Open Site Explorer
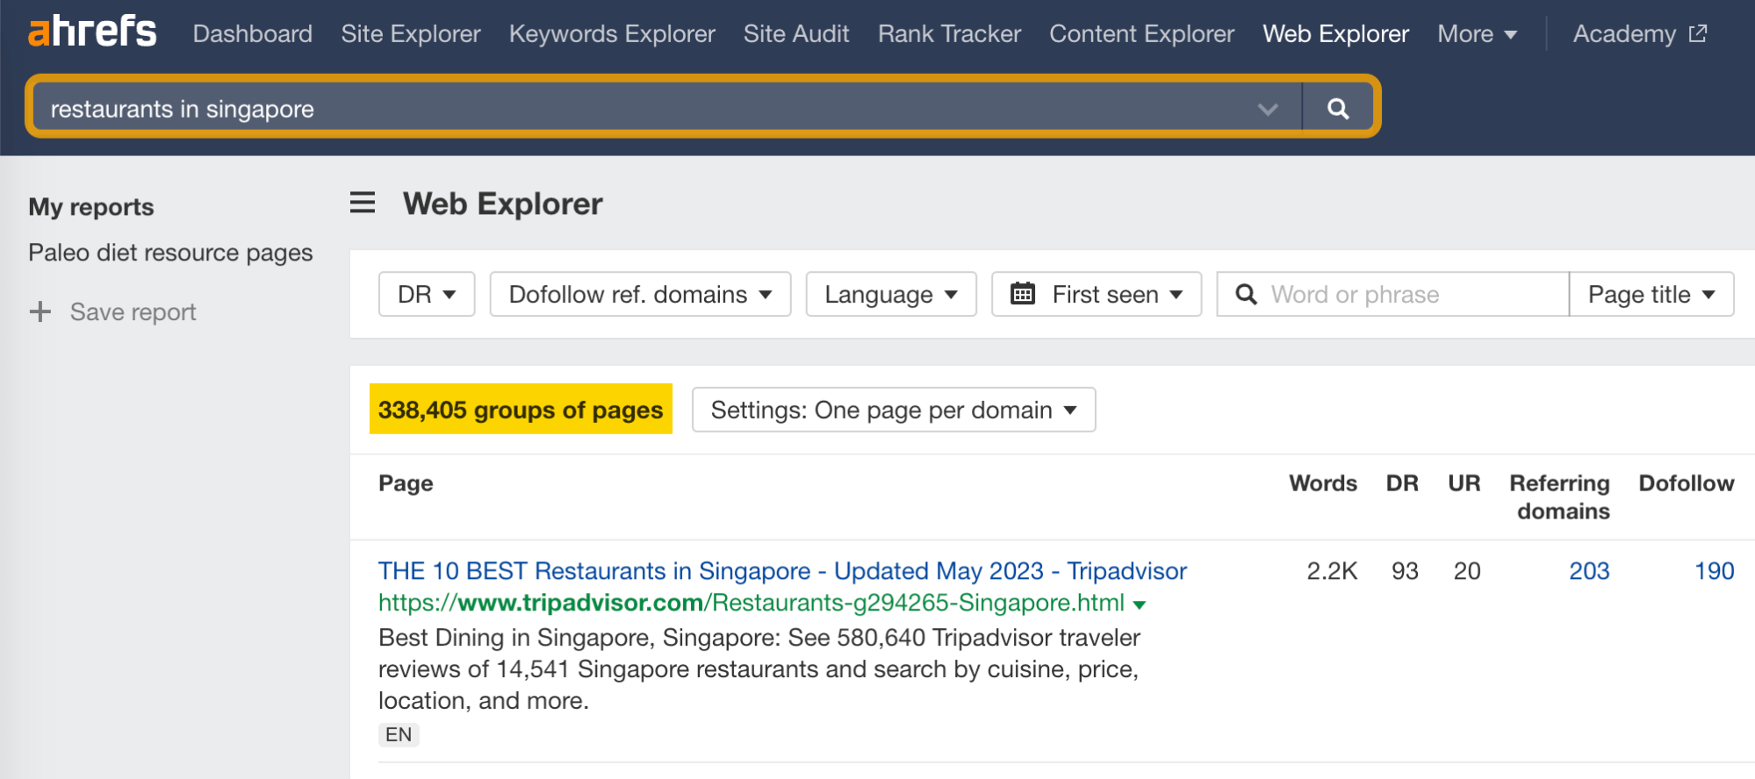The height and width of the screenshot is (779, 1755). [411, 34]
